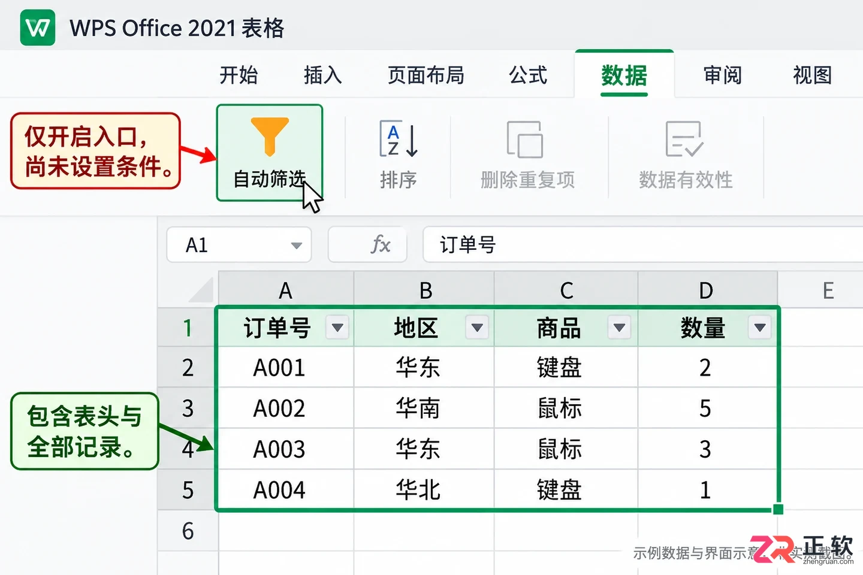
Task: Click cell containing A002
Action: click(286, 408)
